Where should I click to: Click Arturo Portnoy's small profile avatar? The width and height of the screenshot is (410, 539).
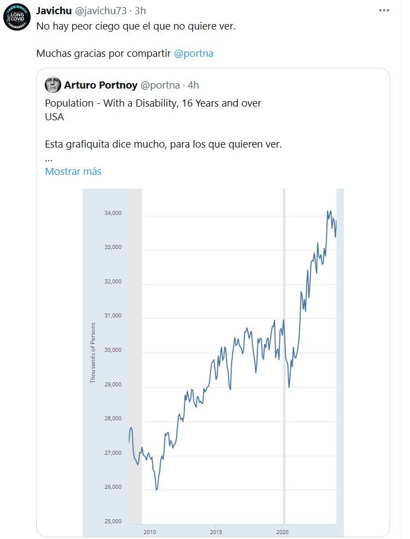tap(53, 85)
